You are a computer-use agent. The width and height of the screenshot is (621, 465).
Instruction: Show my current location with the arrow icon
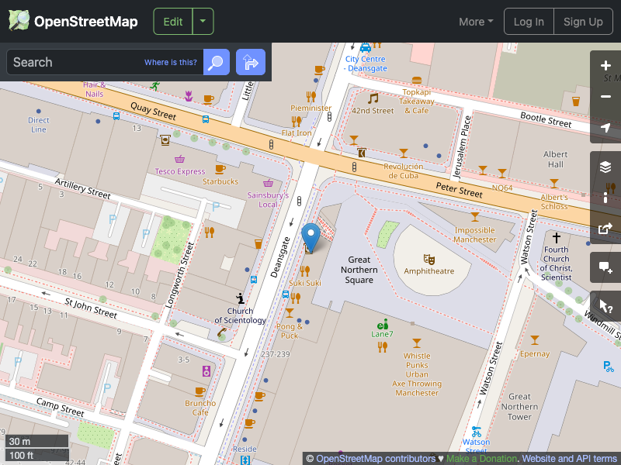pyautogui.click(x=605, y=128)
